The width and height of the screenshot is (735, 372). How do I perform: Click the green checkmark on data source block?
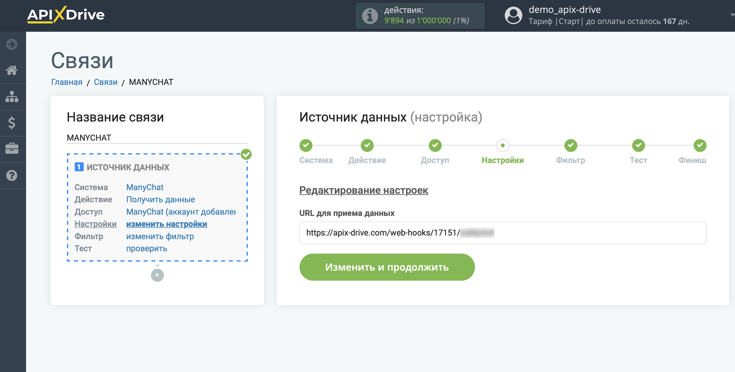pos(246,154)
